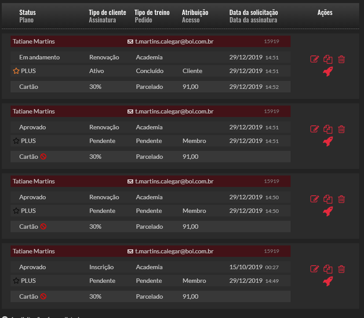This screenshot has width=364, height=318.
Task: Delete the request dated 29/12/2019 14:50
Action: [x=342, y=199]
